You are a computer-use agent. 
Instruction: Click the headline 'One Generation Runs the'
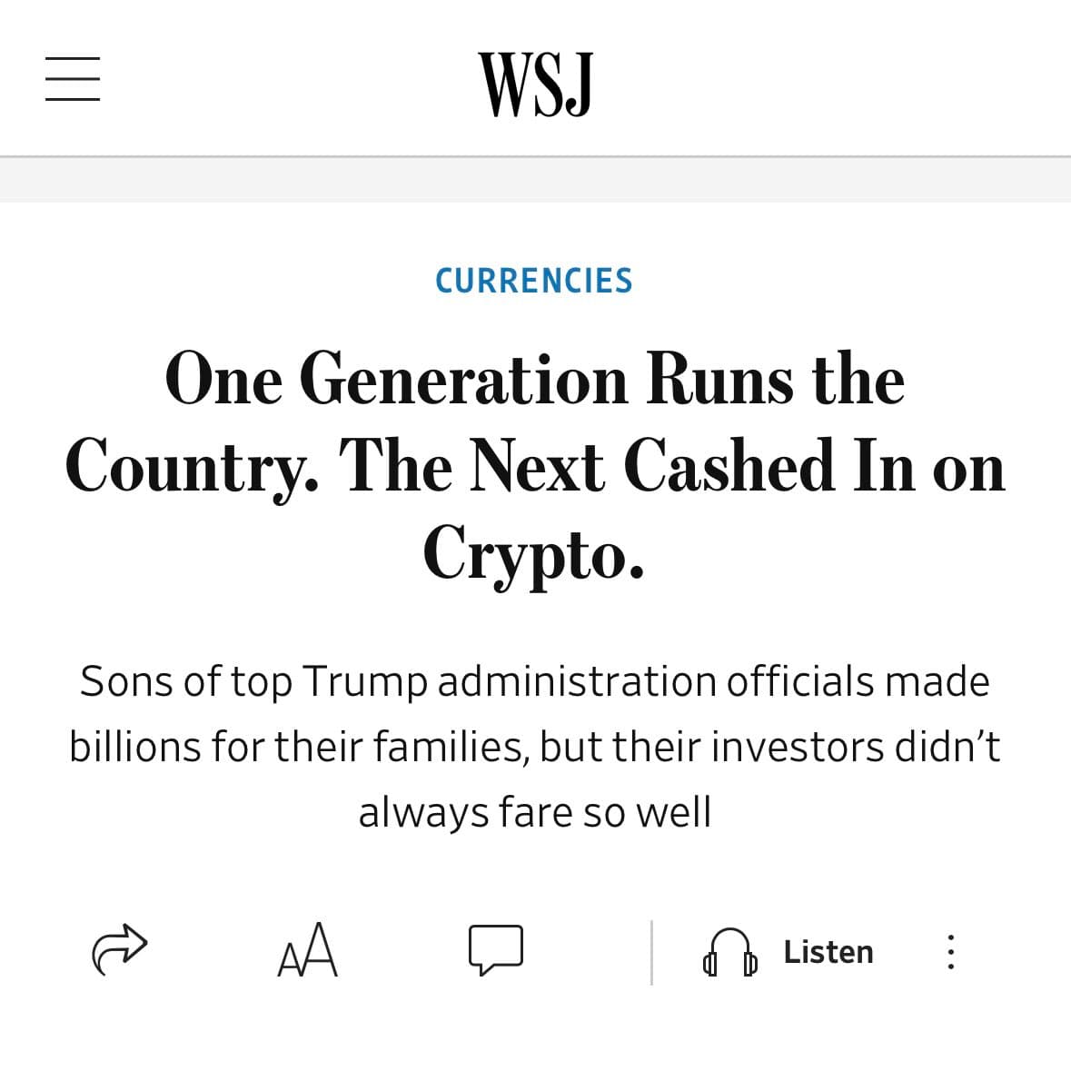point(534,380)
